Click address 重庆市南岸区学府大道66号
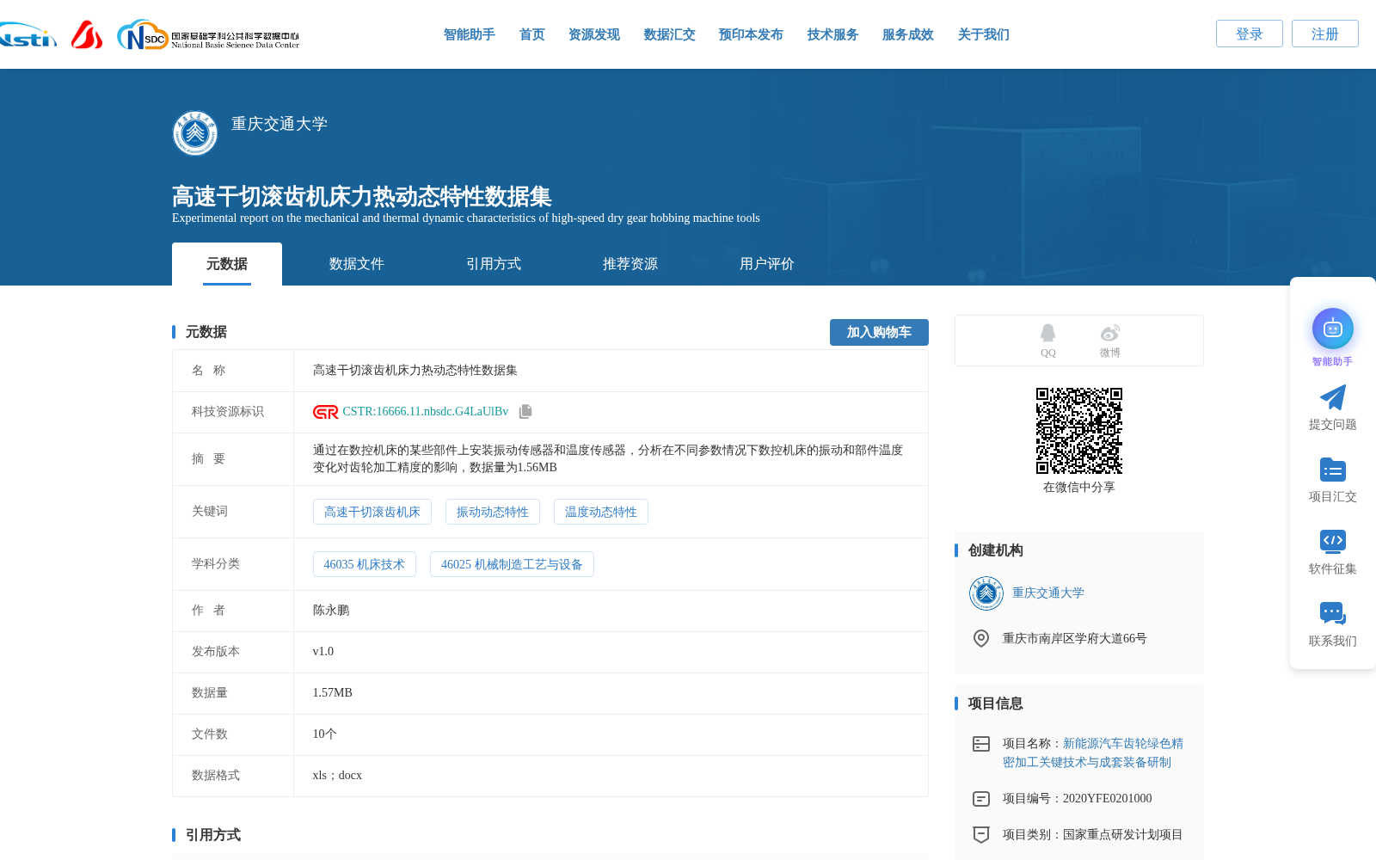Image resolution: width=1376 pixels, height=860 pixels. click(1075, 638)
